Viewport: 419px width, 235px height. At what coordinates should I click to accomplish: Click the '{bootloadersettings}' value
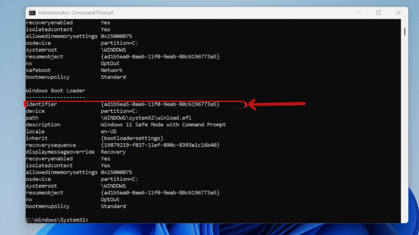[x=132, y=138]
